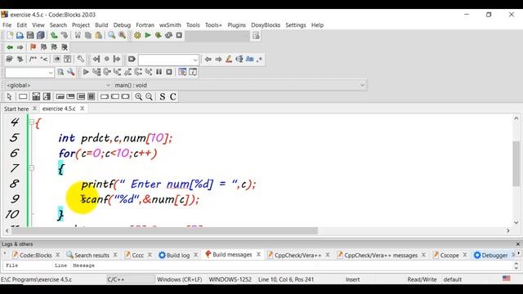Viewport: 523px width, 294px height.
Task: Click the S source toolbar button
Action: [x=162, y=96]
